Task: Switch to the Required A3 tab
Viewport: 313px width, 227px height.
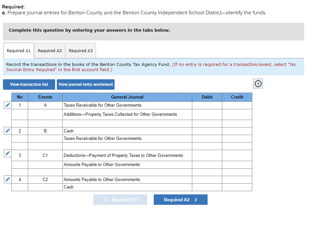Action: [81, 51]
